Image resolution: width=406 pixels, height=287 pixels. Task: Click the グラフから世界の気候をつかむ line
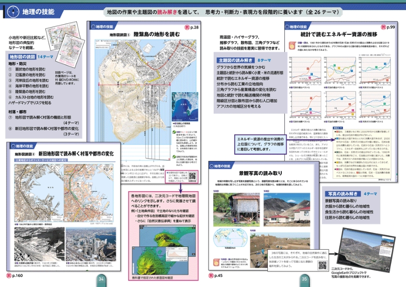point(241,67)
